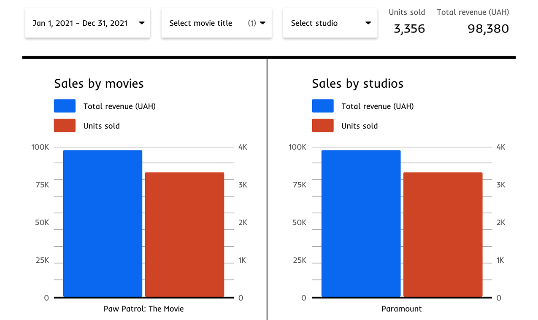Click the red units sold bar for Paw Patrol: The Movie
Viewport: 538px width, 320px height.
pyautogui.click(x=184, y=234)
